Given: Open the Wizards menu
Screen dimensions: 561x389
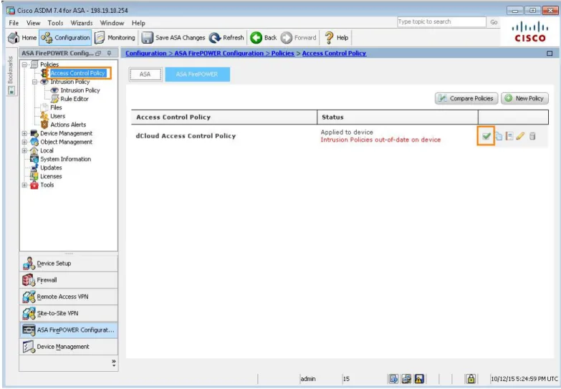Looking at the screenshot, I should pyautogui.click(x=82, y=23).
